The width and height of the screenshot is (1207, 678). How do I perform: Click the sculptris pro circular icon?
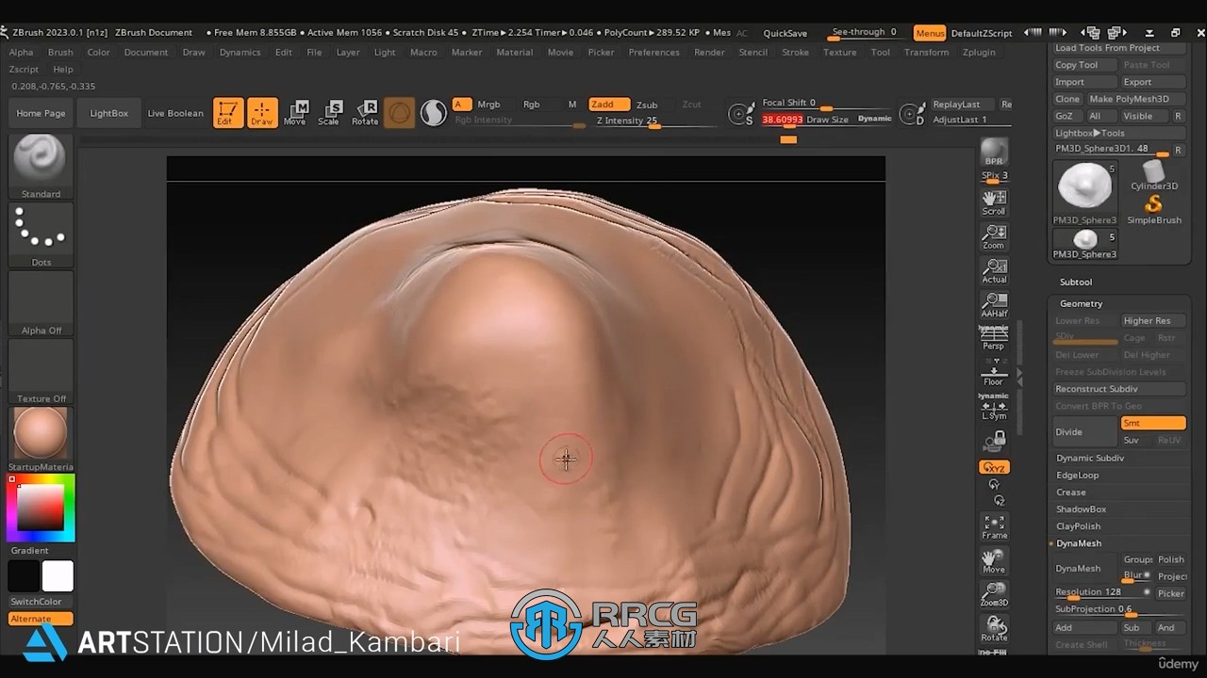pyautogui.click(x=399, y=113)
